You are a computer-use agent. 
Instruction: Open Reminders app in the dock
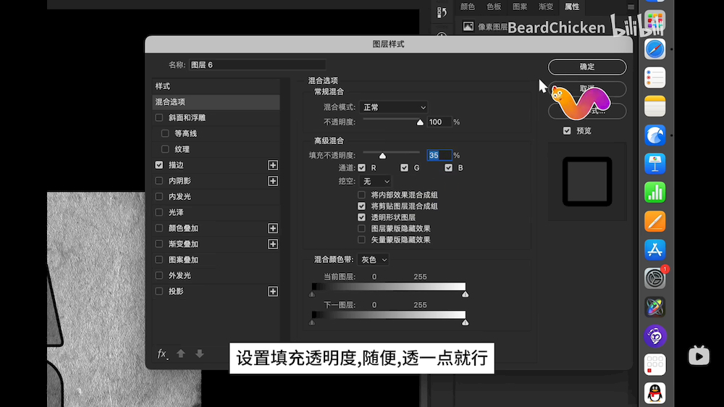pos(654,77)
